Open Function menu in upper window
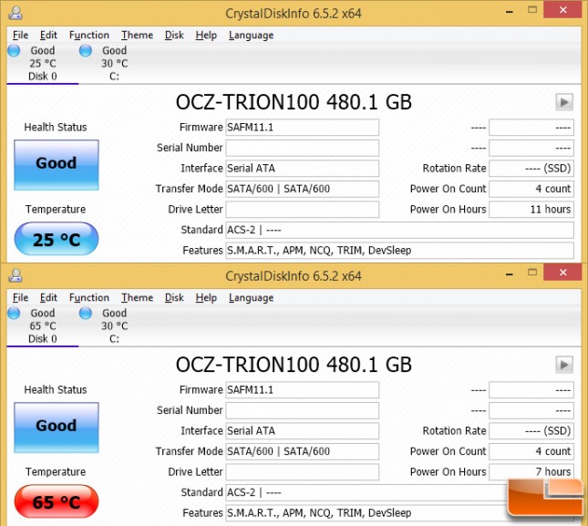 coord(89,36)
